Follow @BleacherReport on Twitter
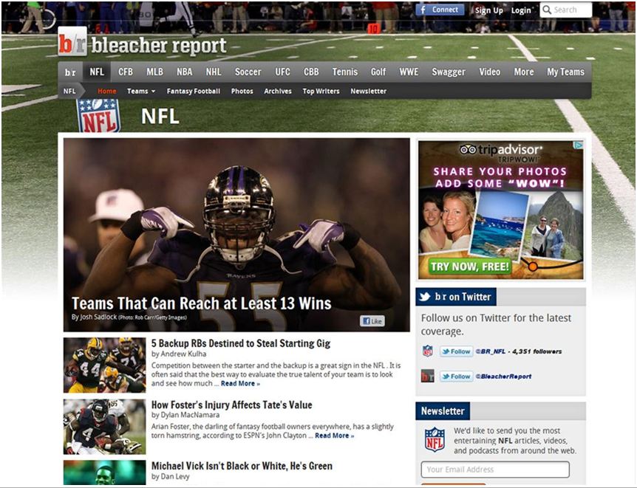Image resolution: width=637 pixels, height=488 pixels. point(456,377)
